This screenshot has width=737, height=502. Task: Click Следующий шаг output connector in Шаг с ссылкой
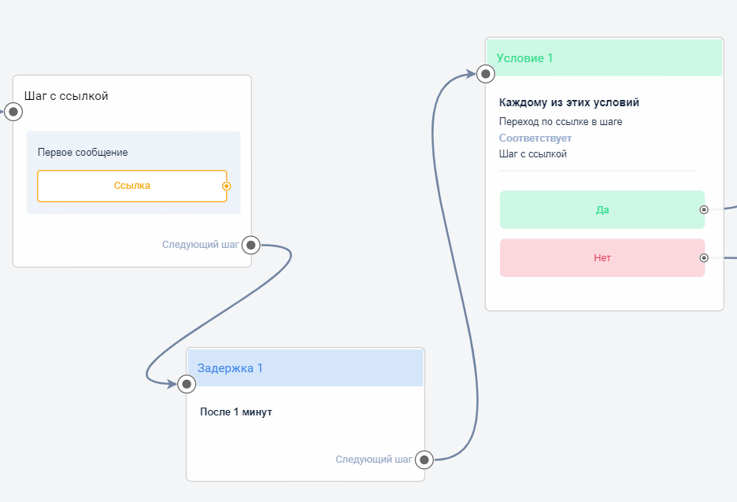(251, 245)
